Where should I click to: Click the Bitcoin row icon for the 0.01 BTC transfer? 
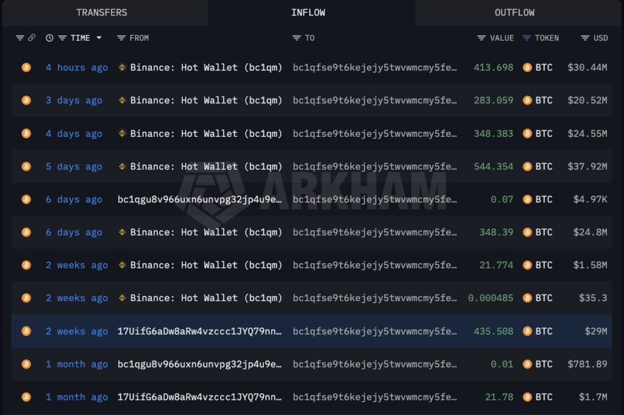[x=26, y=364]
